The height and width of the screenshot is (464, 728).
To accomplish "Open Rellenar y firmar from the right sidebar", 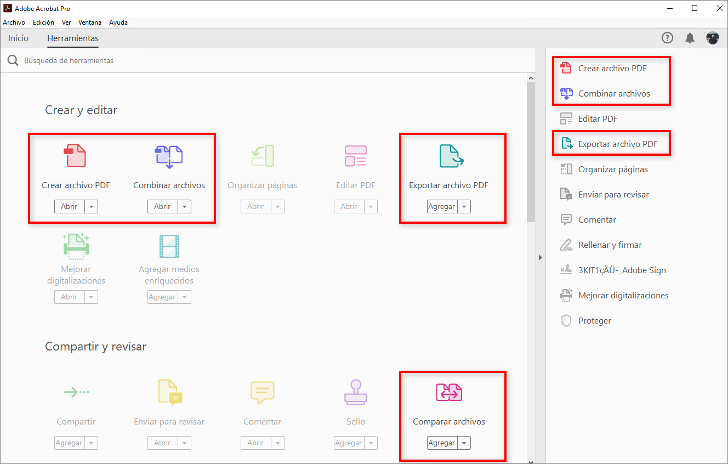I will pos(600,245).
